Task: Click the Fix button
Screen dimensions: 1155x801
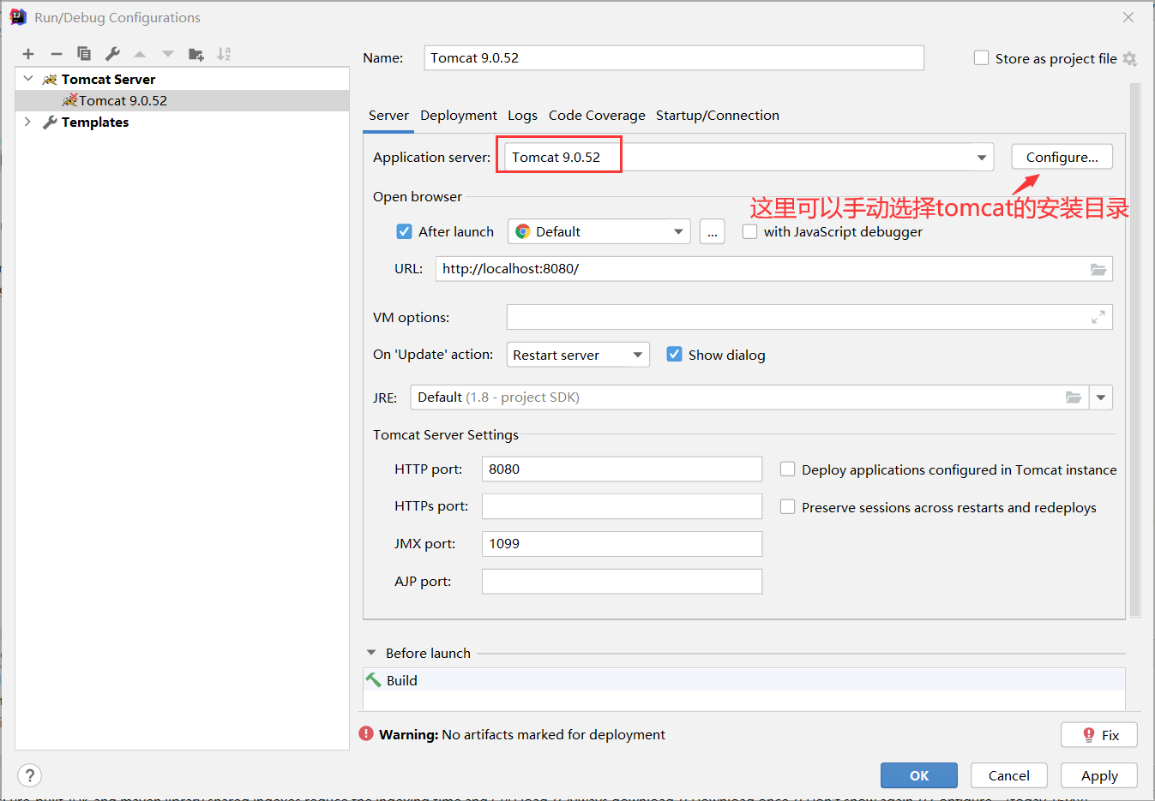Action: pos(1099,735)
